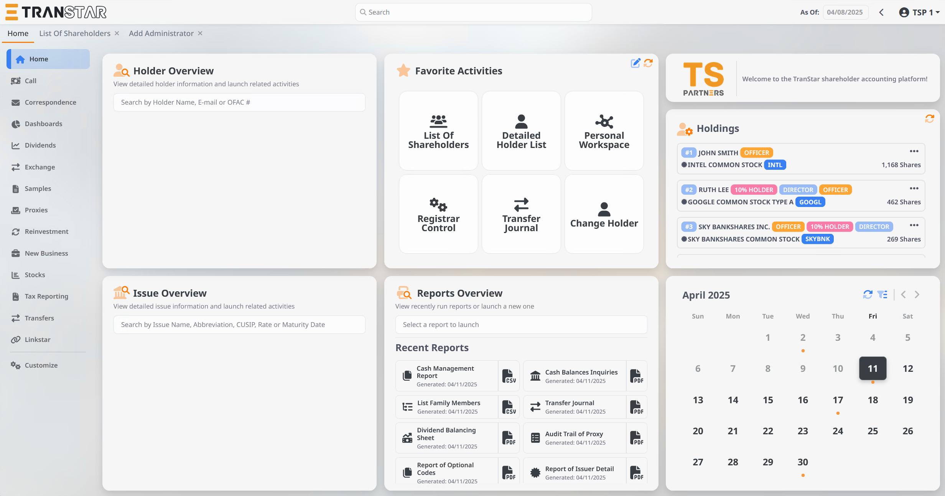The image size is (945, 496).
Task: Open Change Holder tile
Action: (x=604, y=214)
